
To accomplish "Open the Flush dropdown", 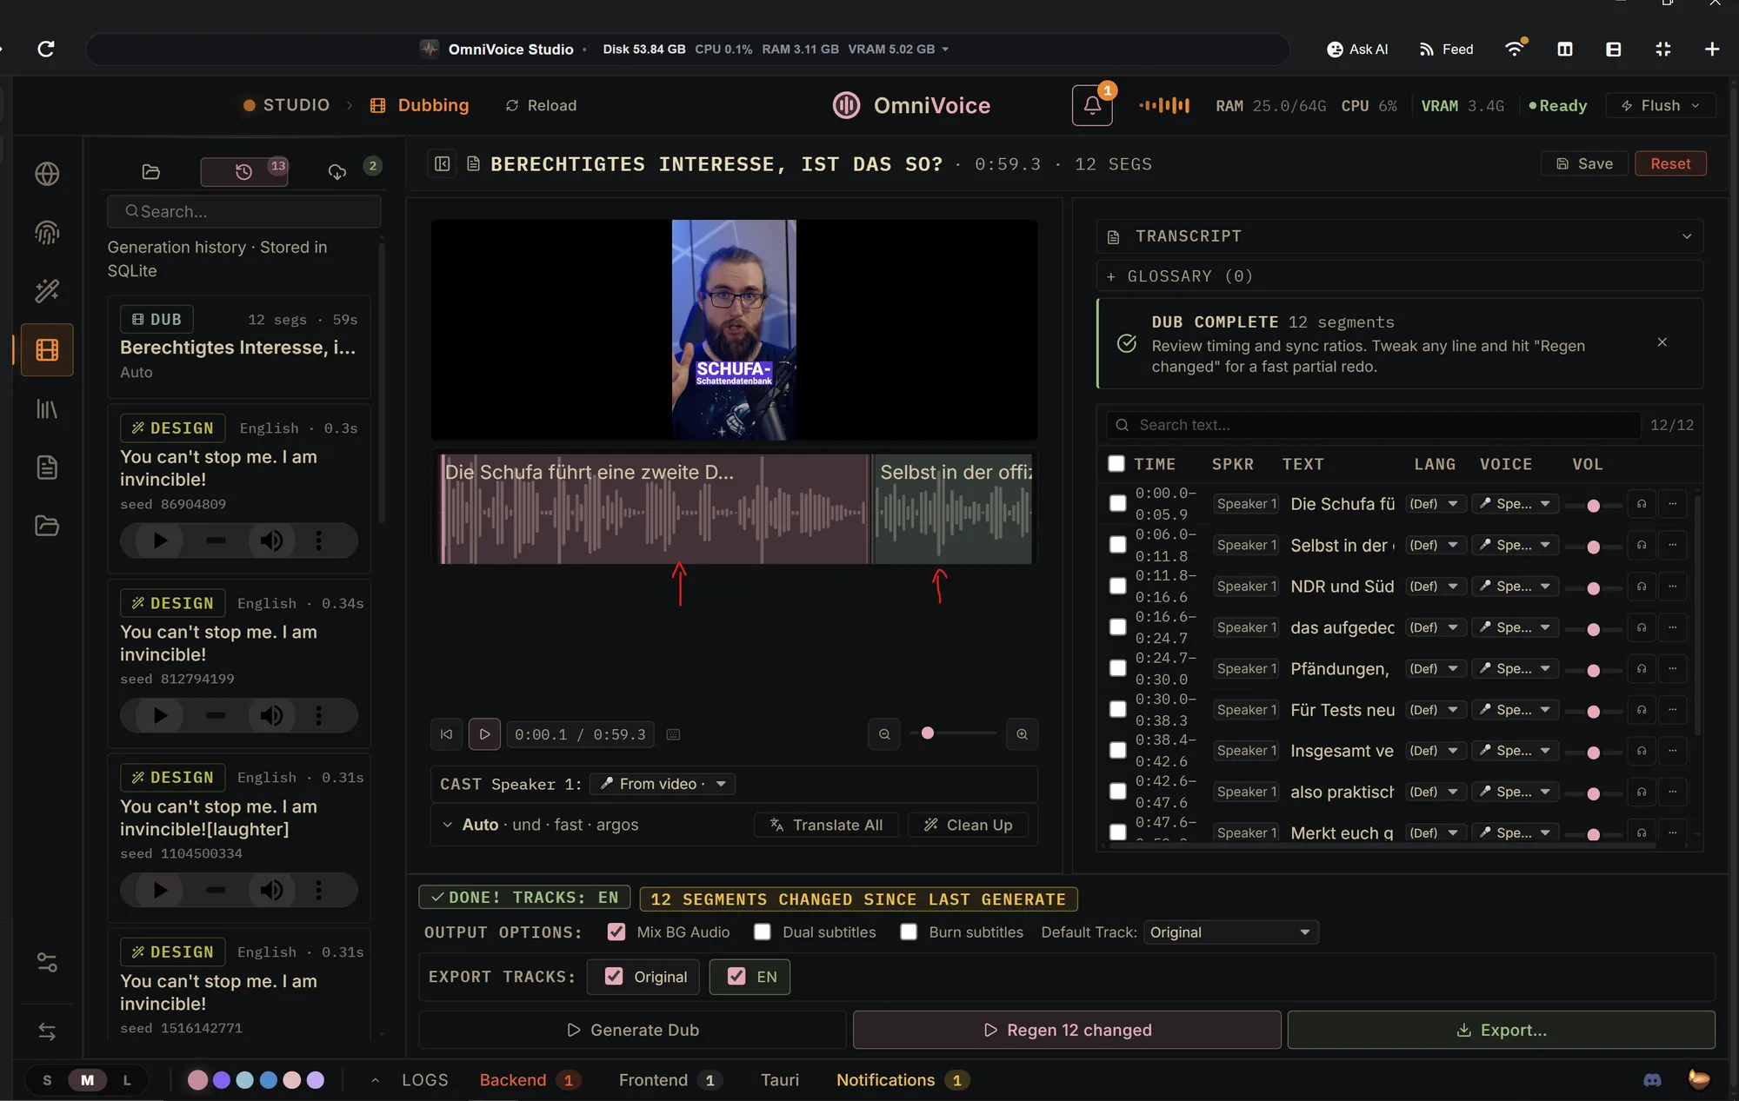I will coord(1661,105).
